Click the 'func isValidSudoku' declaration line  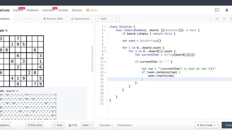pyautogui.click(x=158, y=30)
